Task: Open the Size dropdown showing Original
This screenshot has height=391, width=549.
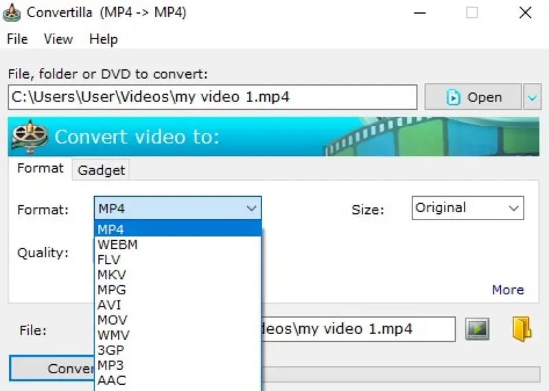Action: [468, 208]
